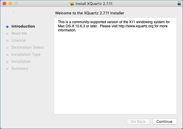This screenshot has width=183, height=129.
Task: Select the Read Me step
Action: 19,33
